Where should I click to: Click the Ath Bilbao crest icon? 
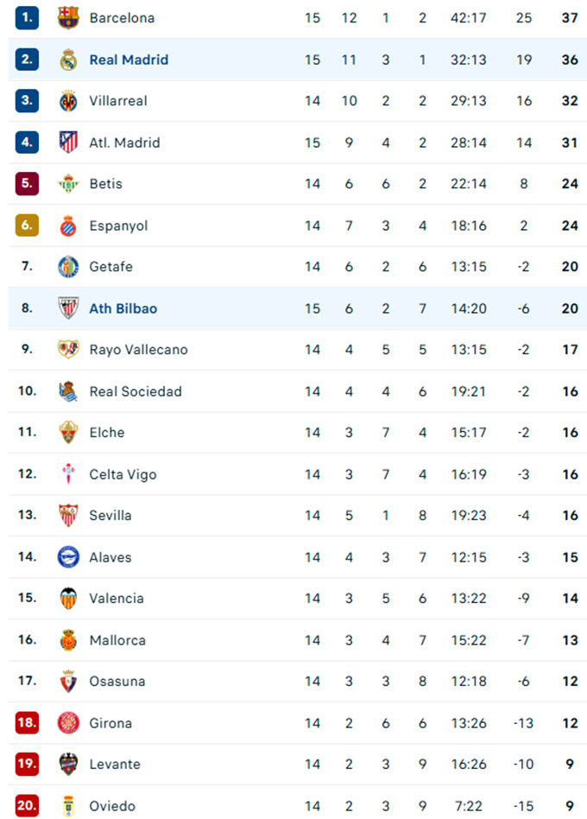[68, 308]
